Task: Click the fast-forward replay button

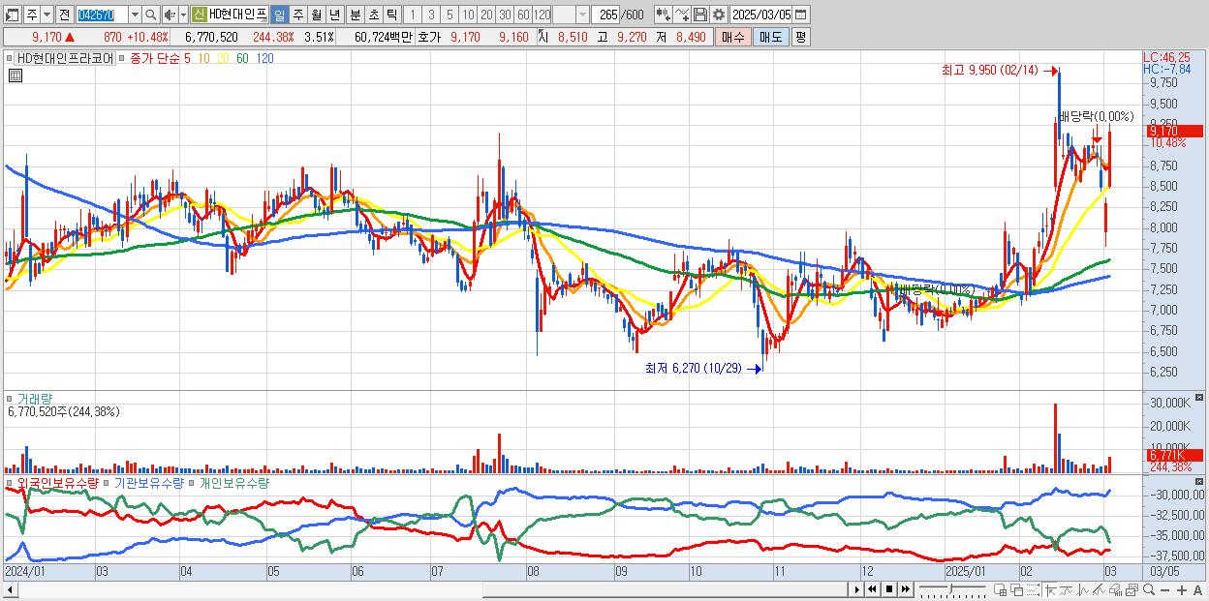Action: point(905,589)
